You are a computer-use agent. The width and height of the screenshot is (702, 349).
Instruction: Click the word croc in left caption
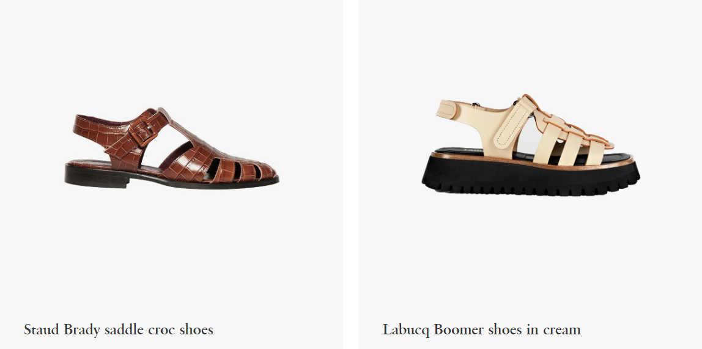161,330
